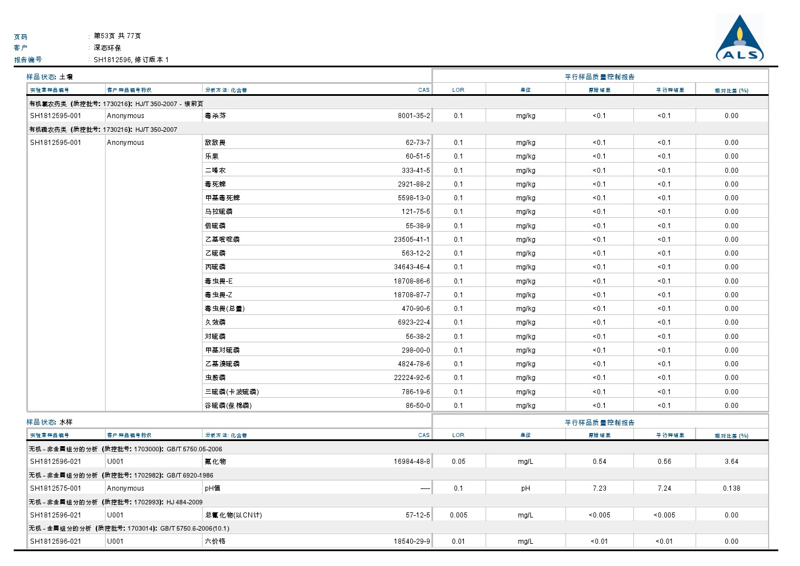Click the 样品状态: 水样 section heading
Viewport: 800px width, 566px height.
(50, 422)
